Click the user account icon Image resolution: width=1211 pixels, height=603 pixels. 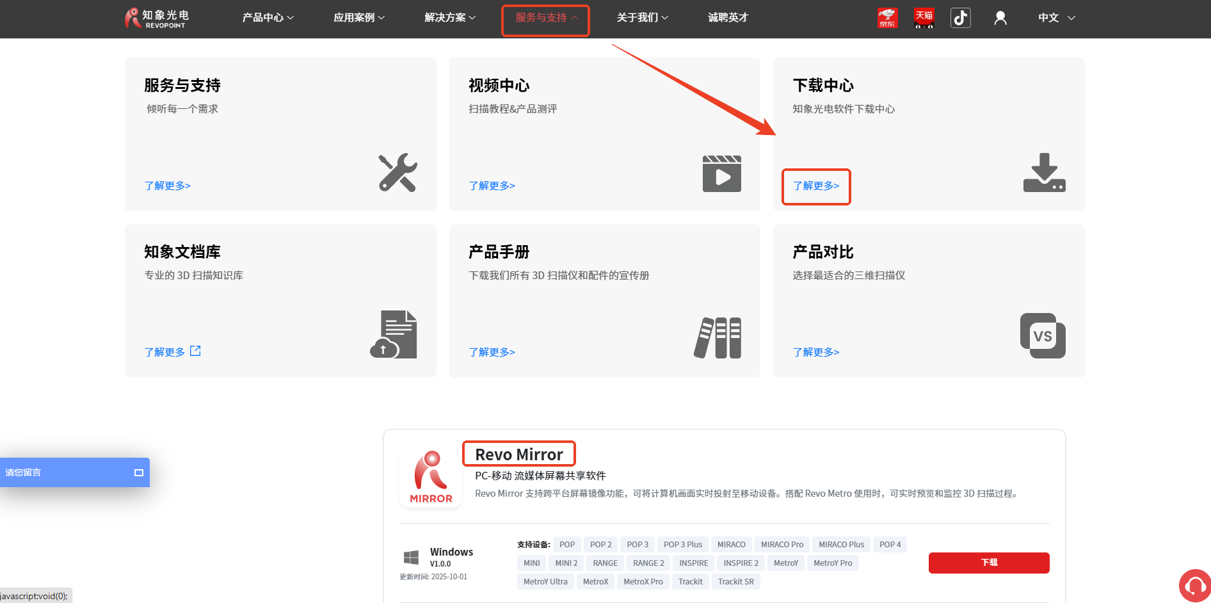(1000, 18)
